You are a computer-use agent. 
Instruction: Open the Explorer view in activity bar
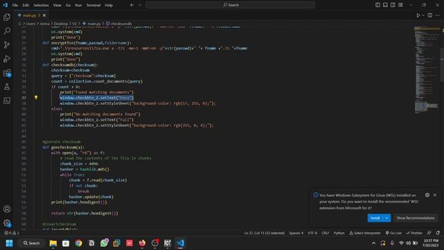pyautogui.click(x=7, y=17)
